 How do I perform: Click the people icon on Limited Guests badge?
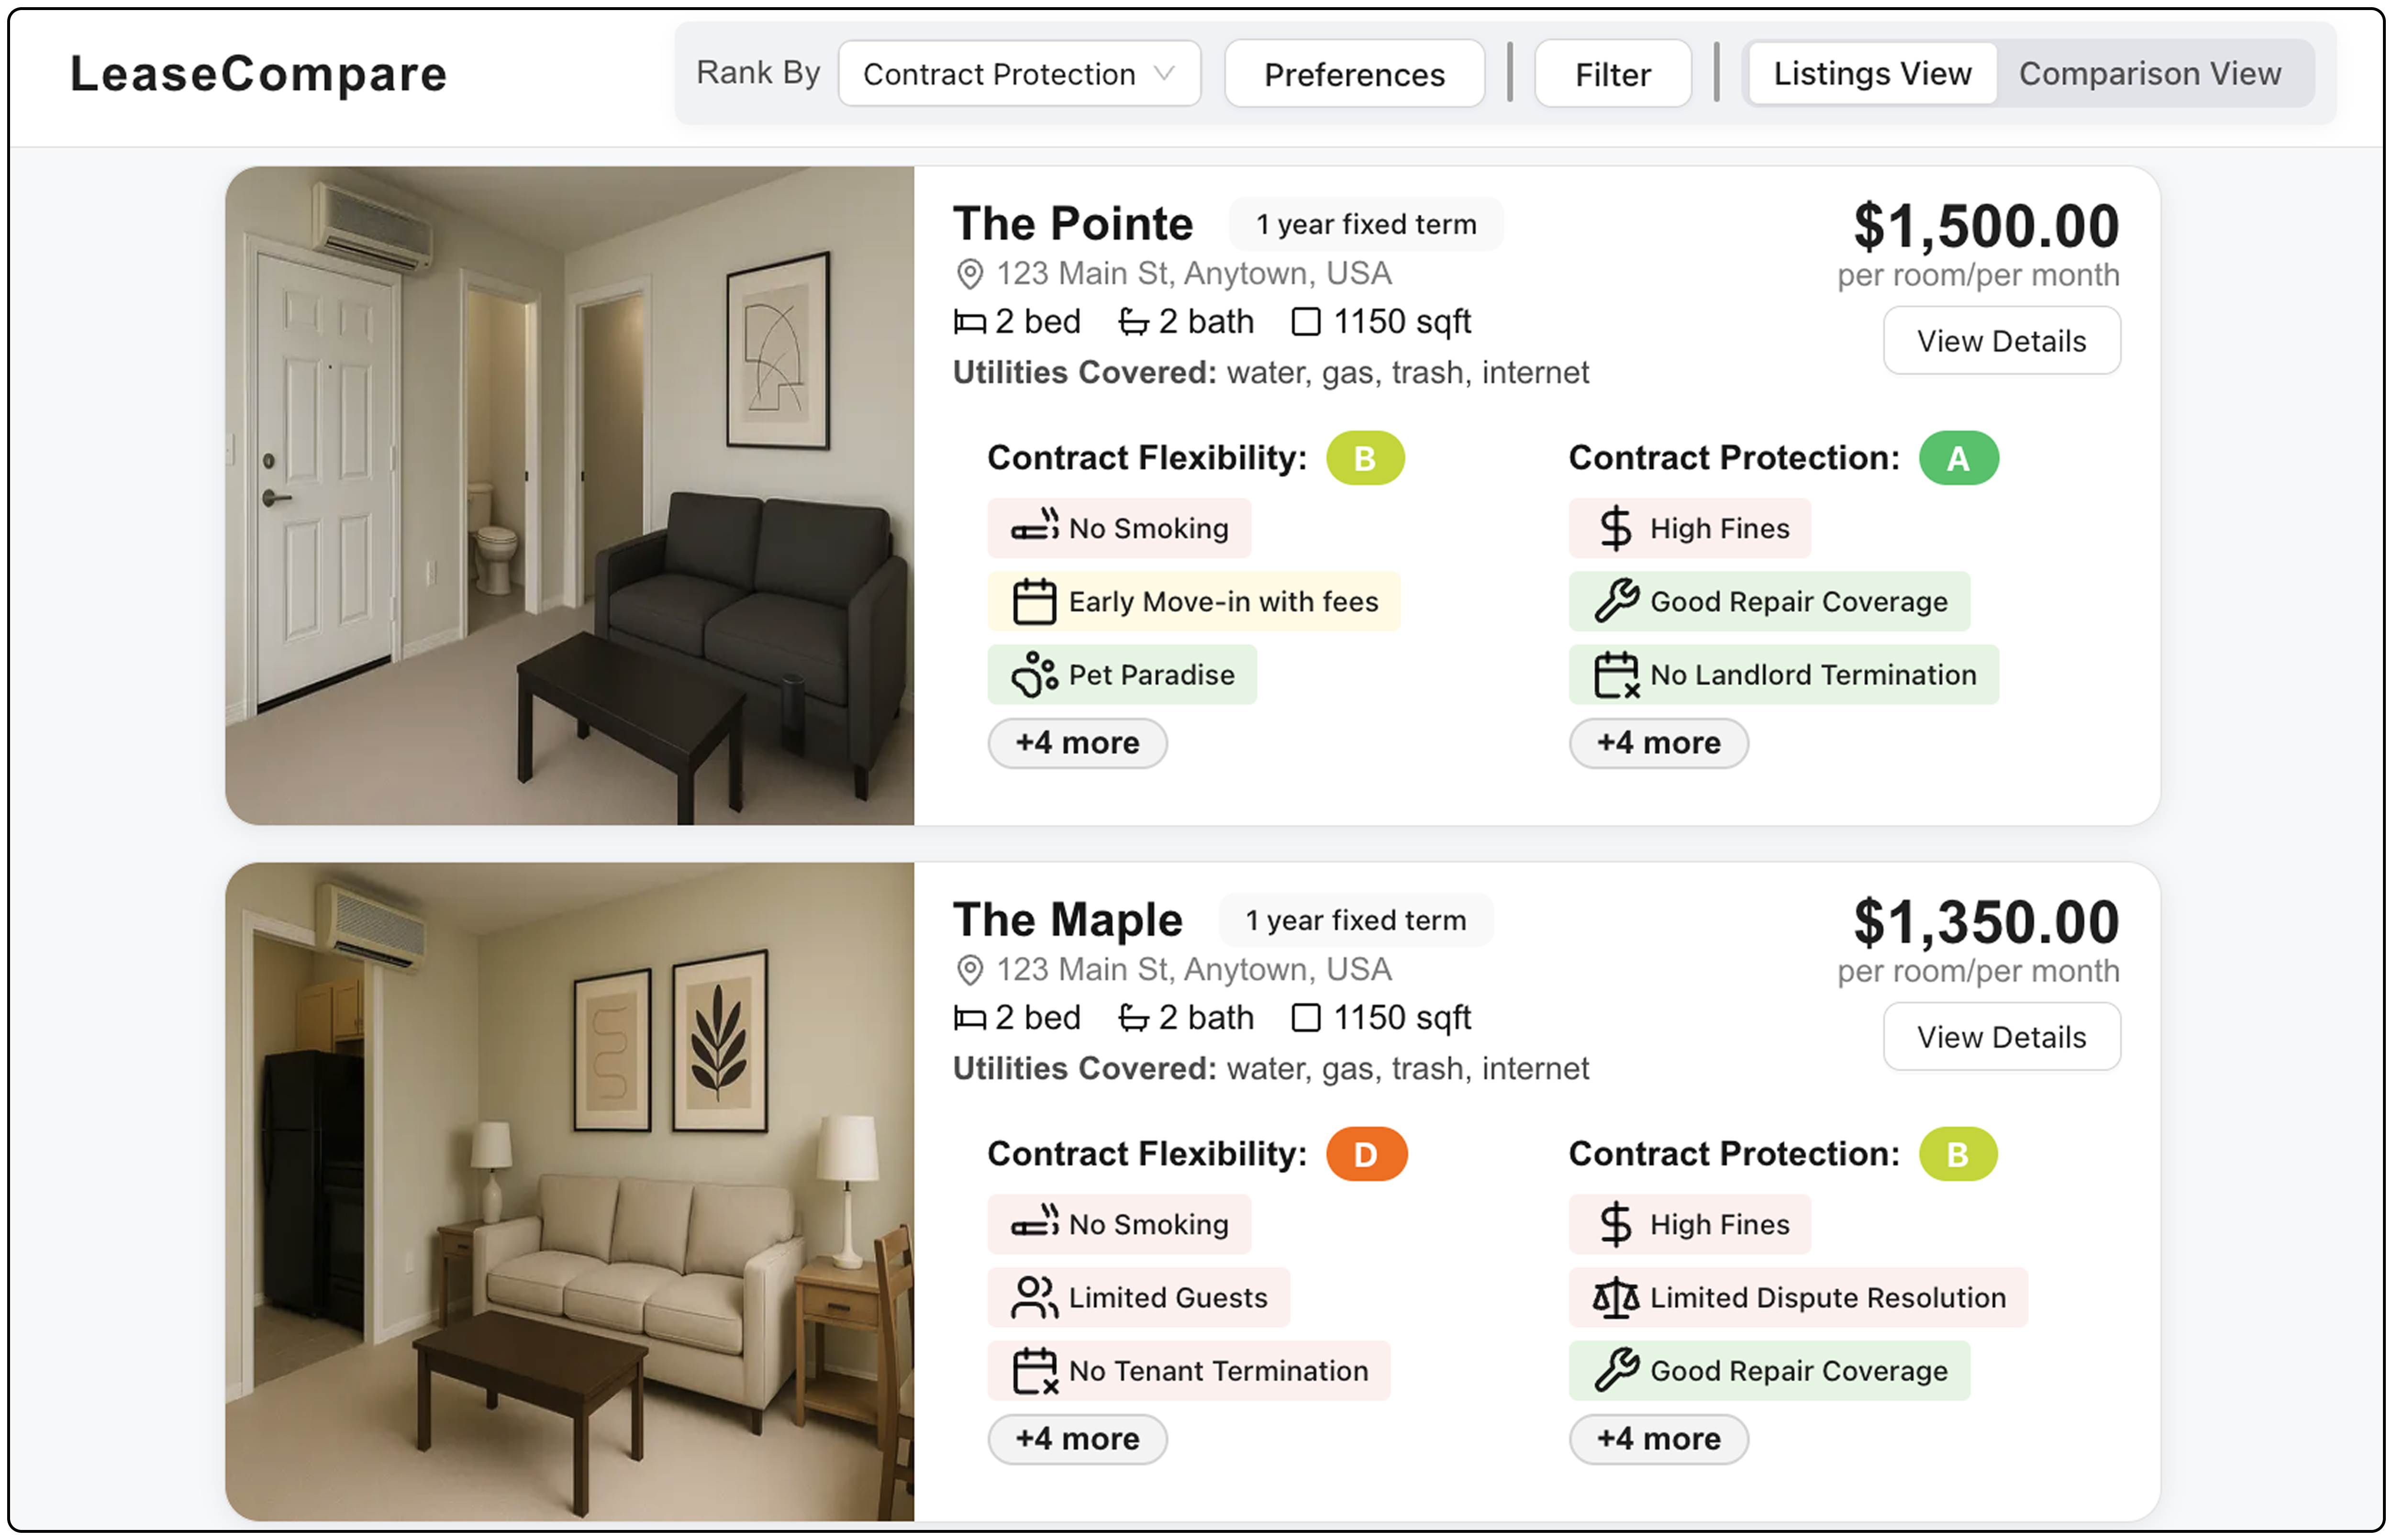tap(1034, 1297)
